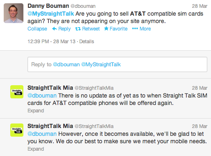Image resolution: width=211 pixels, height=156 pixels.
Task: Click first StraightTalk Mia avatar logo
Action: [17, 92]
